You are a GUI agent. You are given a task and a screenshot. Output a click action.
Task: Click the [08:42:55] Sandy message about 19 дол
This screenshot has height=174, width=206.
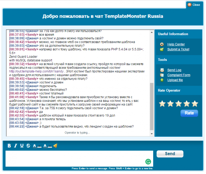(62, 116)
